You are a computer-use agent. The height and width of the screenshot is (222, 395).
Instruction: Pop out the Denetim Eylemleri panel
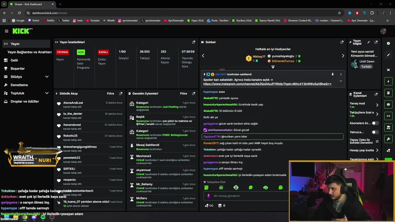click(x=193, y=93)
